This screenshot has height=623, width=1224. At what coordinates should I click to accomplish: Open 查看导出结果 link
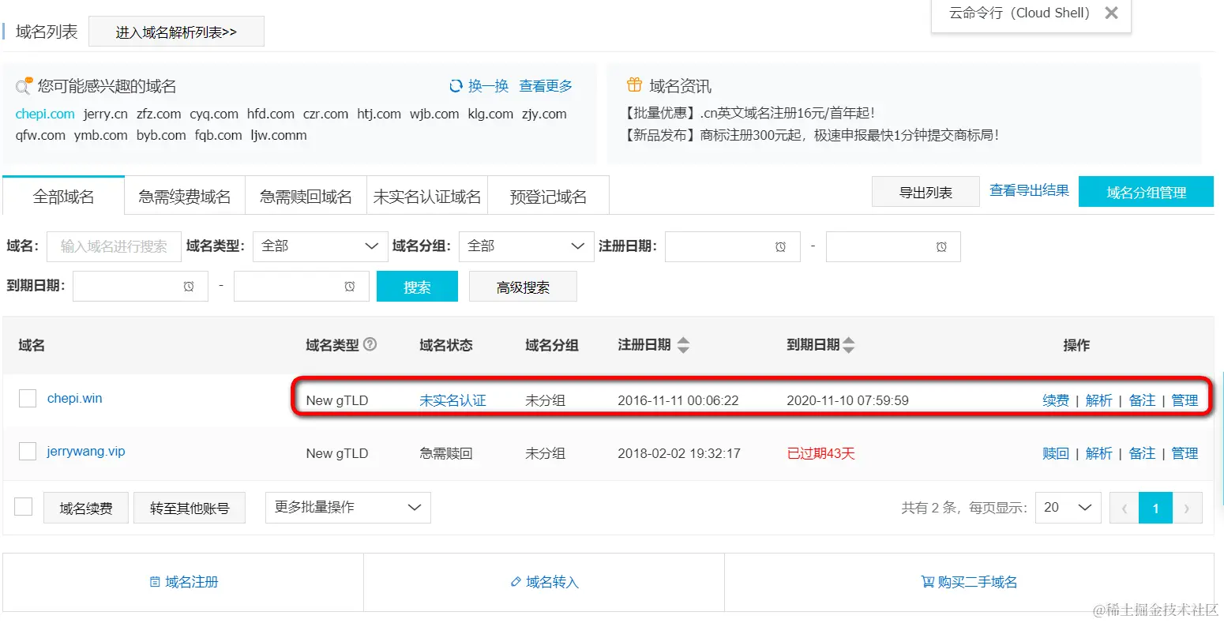[1029, 190]
